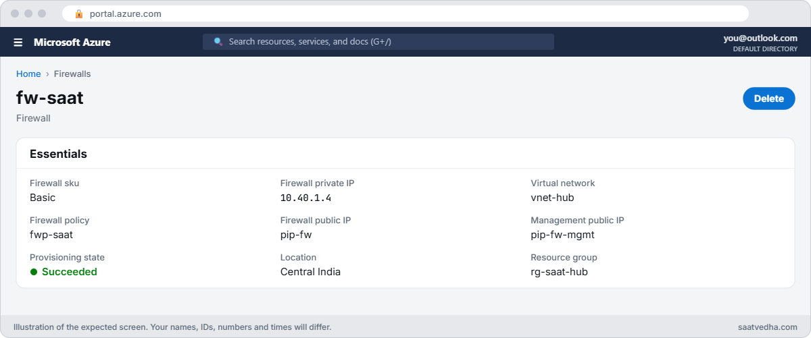The image size is (811, 338).
Task: Click the Succeeded provisioning state text
Action: tap(70, 272)
